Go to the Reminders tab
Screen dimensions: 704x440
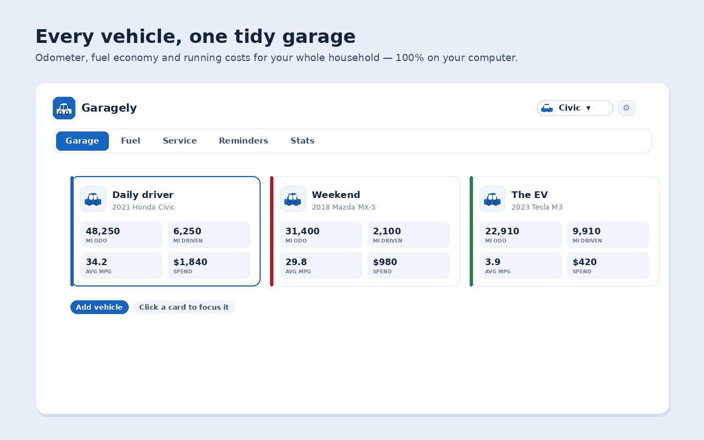(244, 141)
